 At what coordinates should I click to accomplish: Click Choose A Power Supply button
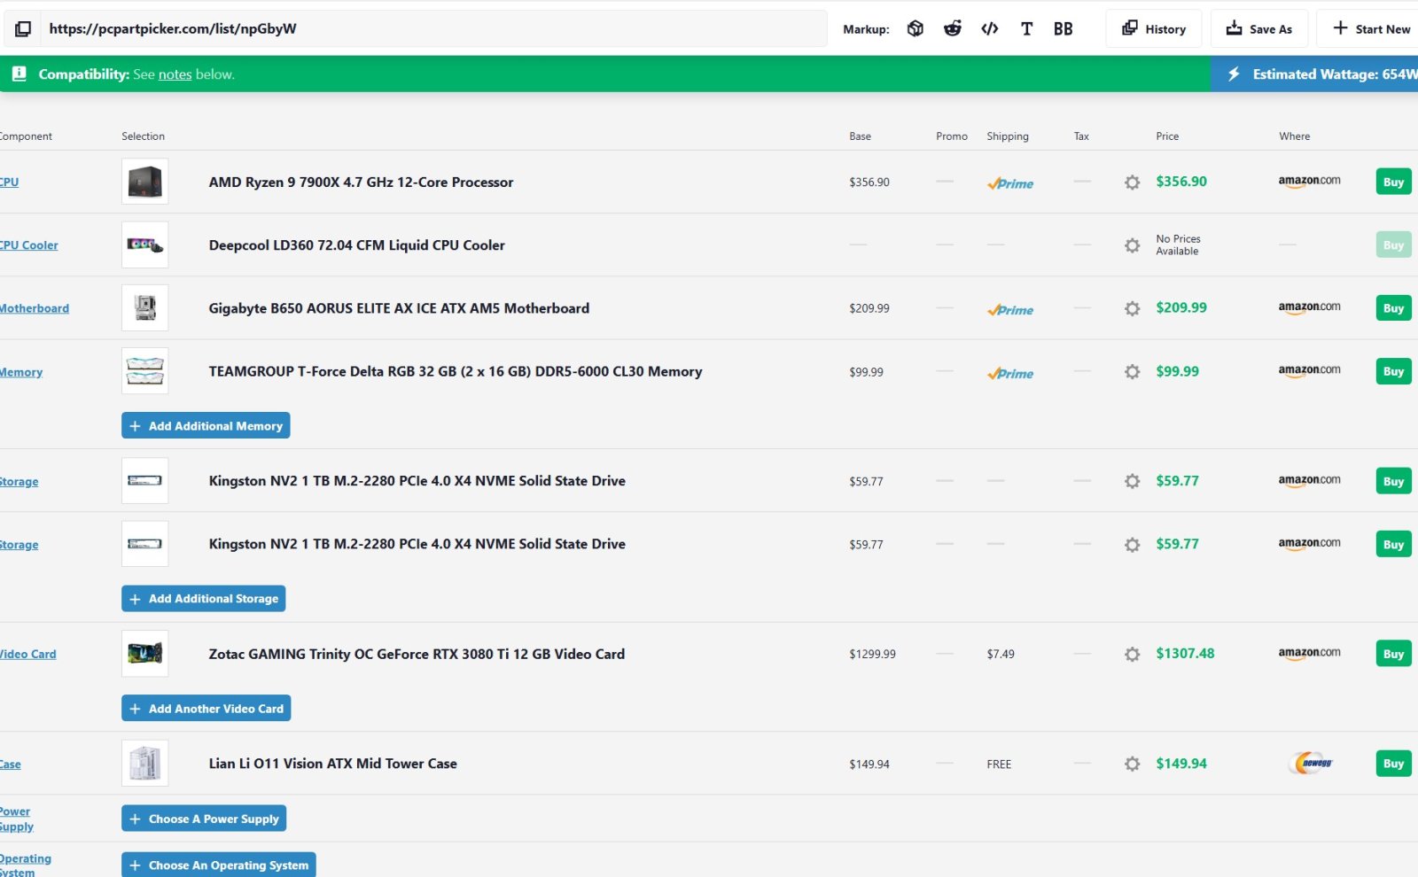(204, 819)
